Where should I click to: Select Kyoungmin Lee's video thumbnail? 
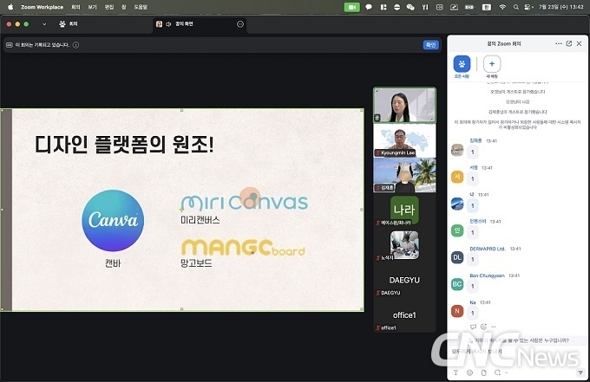click(404, 140)
